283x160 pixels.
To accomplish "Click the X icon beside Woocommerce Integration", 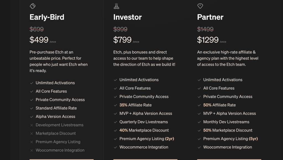I will tap(32, 150).
